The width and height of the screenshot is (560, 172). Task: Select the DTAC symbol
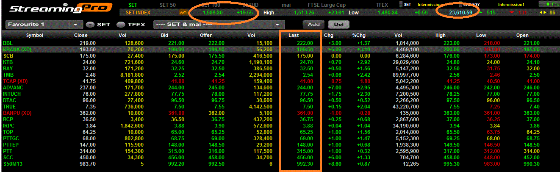[9, 100]
